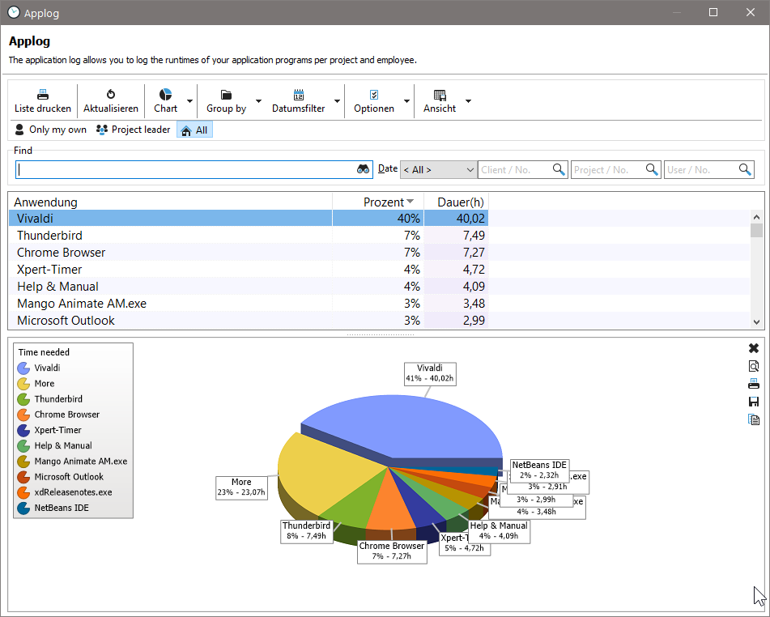Click Xpert-Timer legend pie icon
The image size is (770, 617).
[x=23, y=430]
